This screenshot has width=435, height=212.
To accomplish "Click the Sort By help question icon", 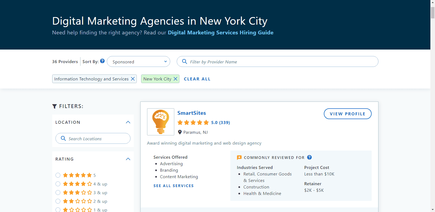I will point(102,61).
